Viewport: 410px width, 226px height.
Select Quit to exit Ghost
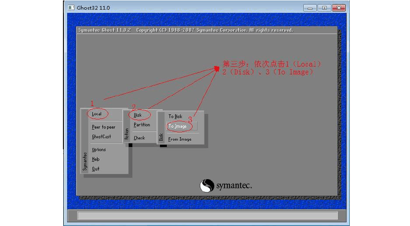coord(96,169)
